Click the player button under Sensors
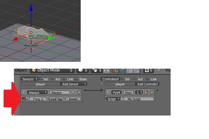This screenshot has width=209, height=139. click(41, 84)
